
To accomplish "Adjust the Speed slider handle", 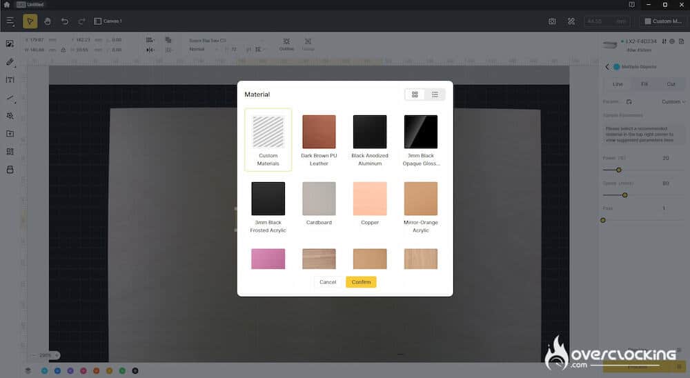I will pos(625,195).
